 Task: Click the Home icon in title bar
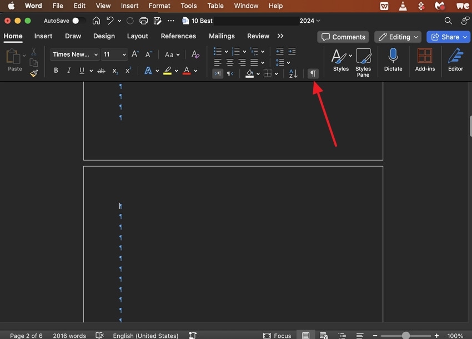(x=96, y=21)
